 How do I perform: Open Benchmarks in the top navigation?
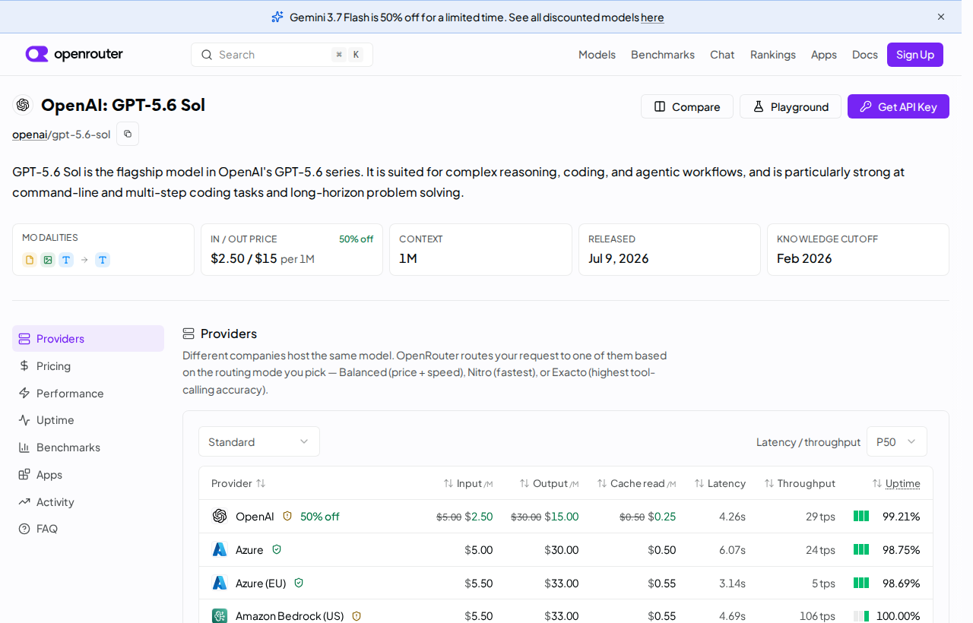663,55
